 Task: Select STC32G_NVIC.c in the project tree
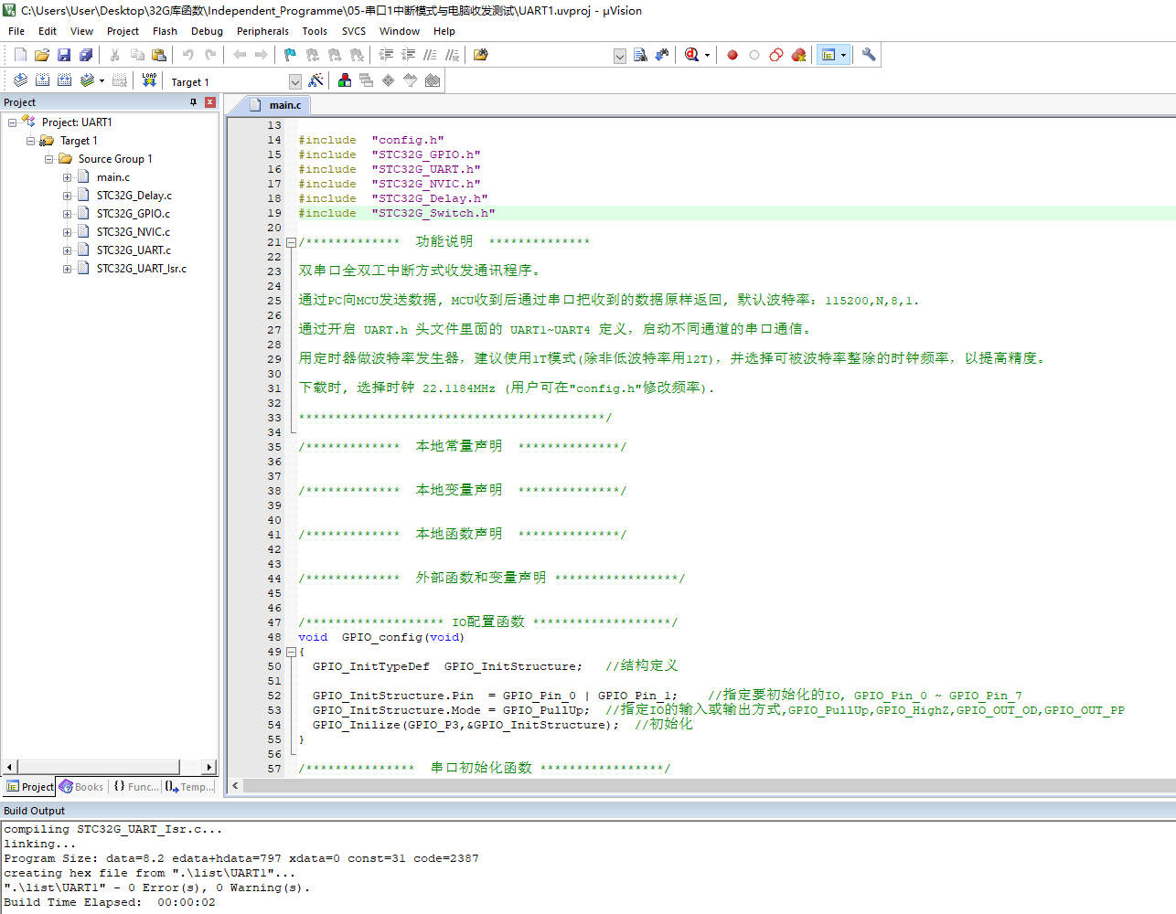click(x=134, y=232)
